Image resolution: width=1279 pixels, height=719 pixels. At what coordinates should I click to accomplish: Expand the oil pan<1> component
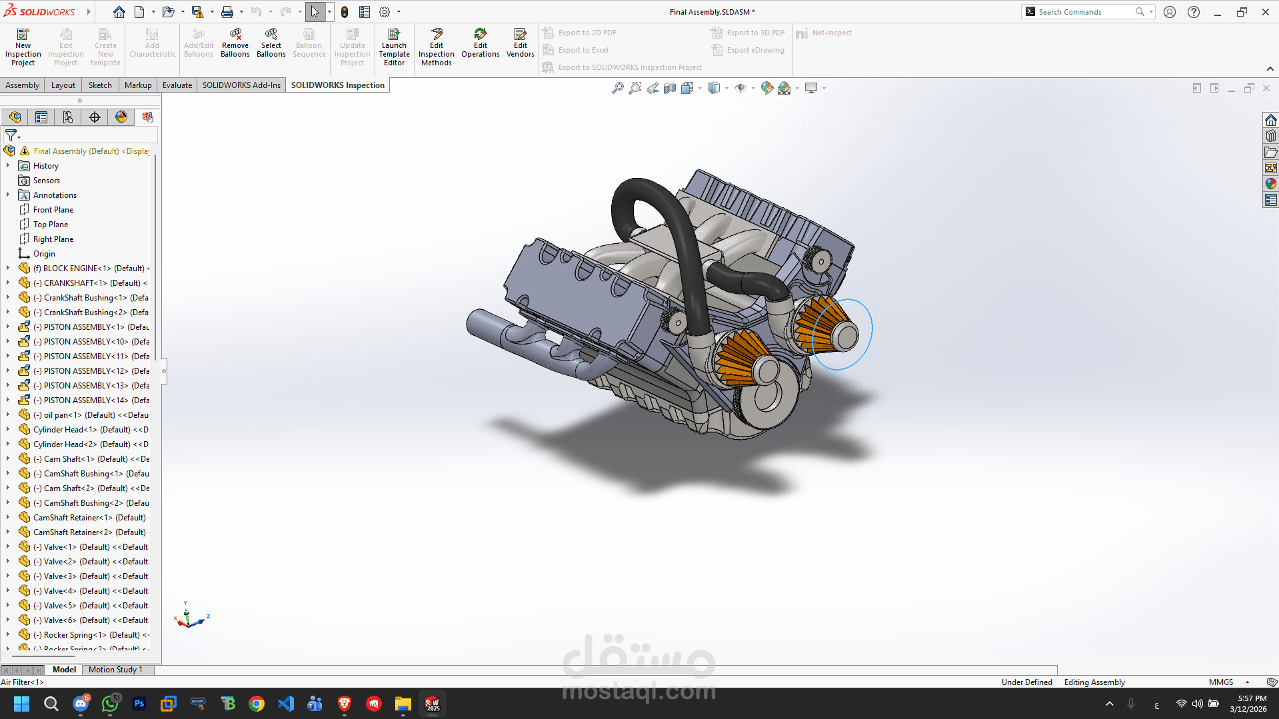coord(8,415)
